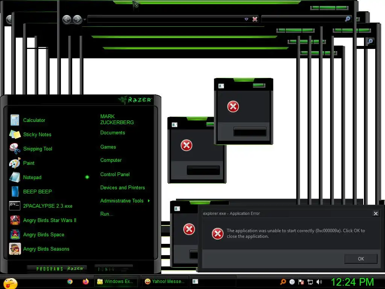Open the MARK ZUCKERBERG user folder
This screenshot has width=385, height=289.
[117, 119]
